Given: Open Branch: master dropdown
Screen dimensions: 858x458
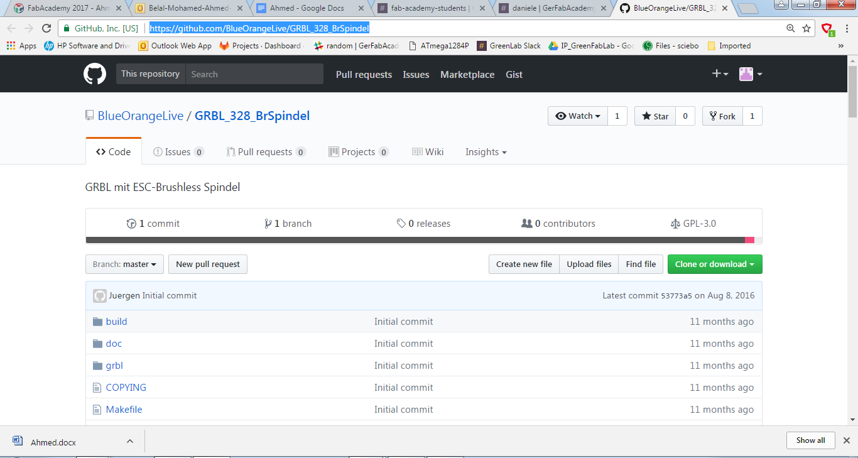Looking at the screenshot, I should [x=124, y=264].
